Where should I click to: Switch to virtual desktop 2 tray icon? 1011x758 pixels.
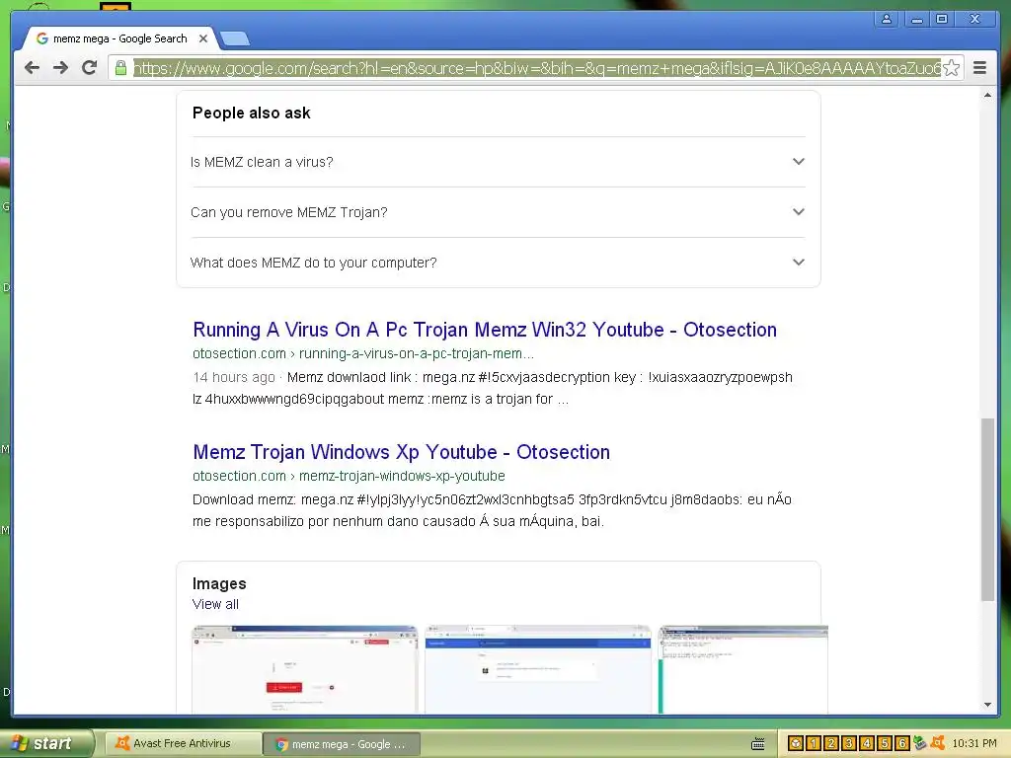click(831, 743)
